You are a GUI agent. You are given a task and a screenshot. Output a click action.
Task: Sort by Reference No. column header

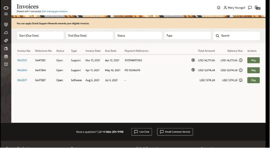44,51
